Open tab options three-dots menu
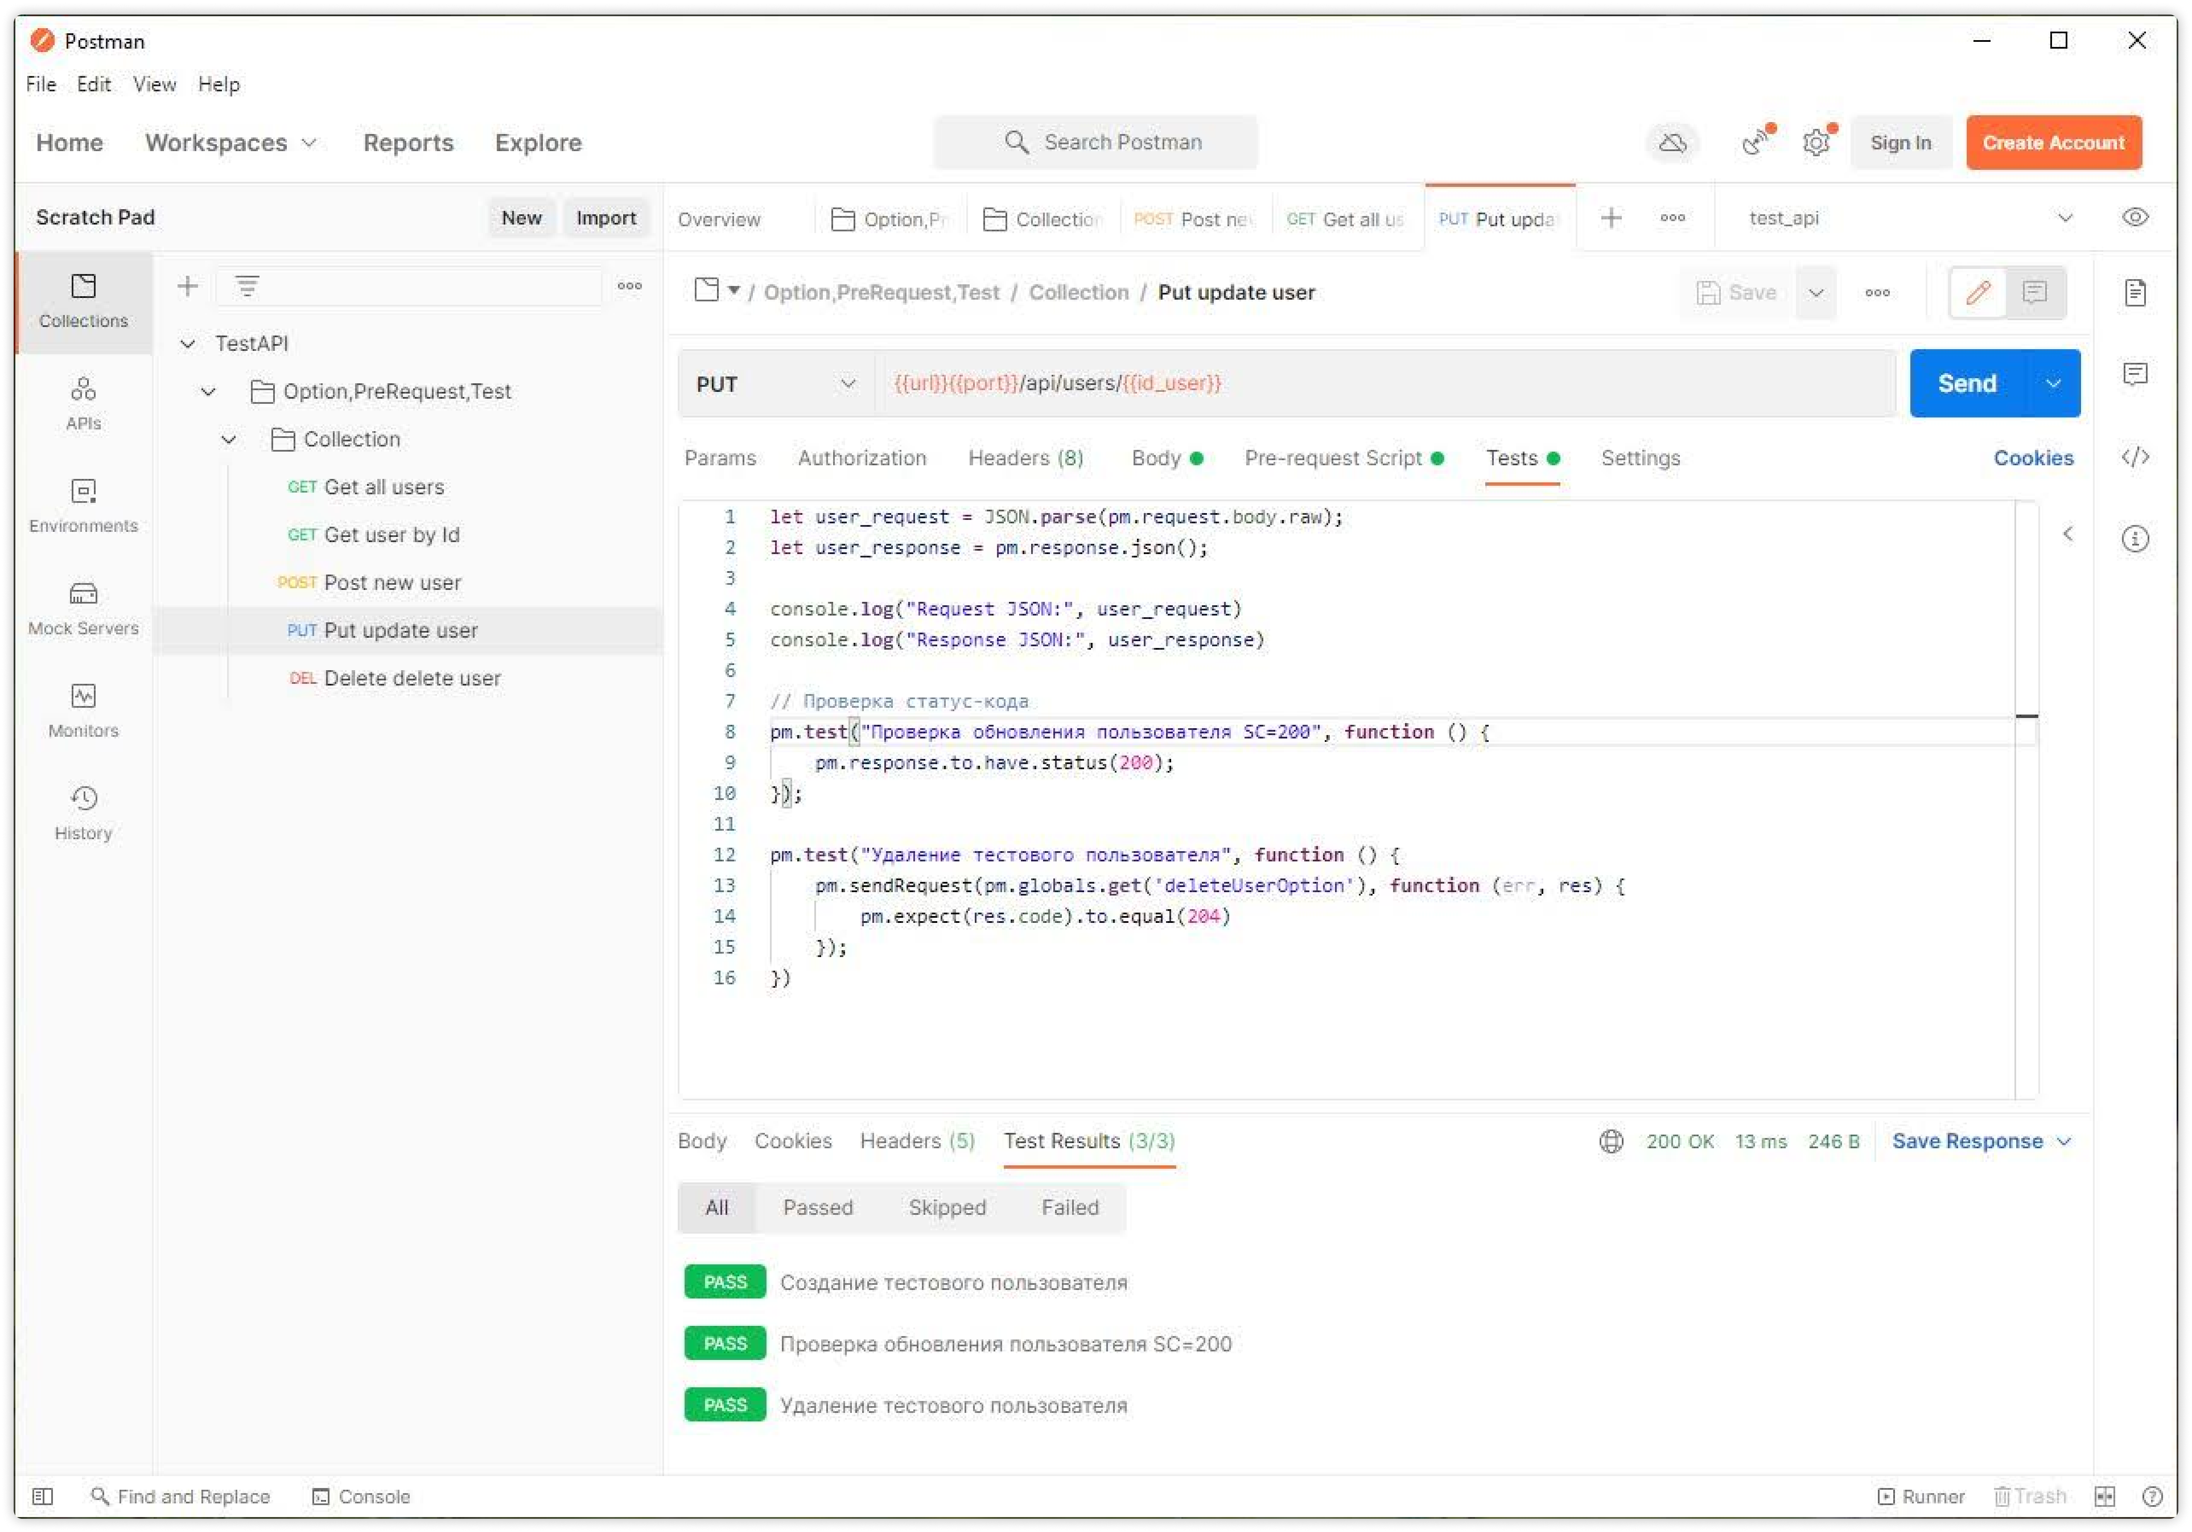2192x1532 pixels. pyautogui.click(x=1672, y=218)
